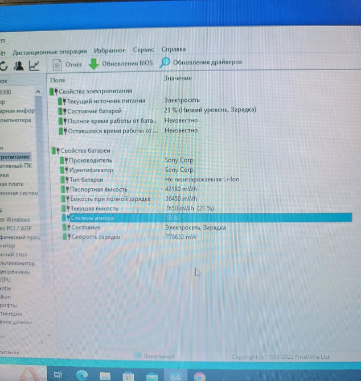Screen dimensions: 361x381
Task: Click Не перезаряжаемая Li-Ion value
Action: point(202,179)
